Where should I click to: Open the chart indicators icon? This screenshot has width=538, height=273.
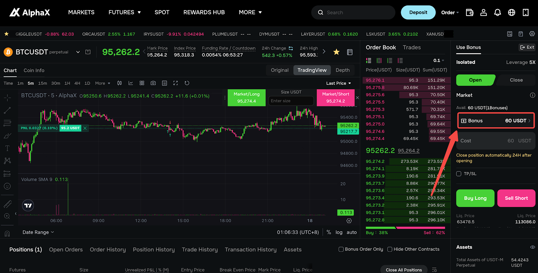coord(131,83)
